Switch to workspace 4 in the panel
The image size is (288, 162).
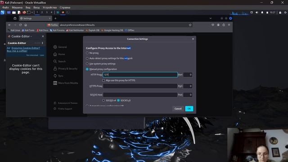[x=51, y=12]
